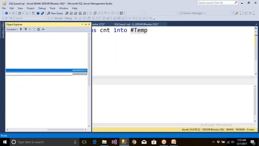Open the Edit menu
Screen dimensions: 259x146
click(12, 8)
